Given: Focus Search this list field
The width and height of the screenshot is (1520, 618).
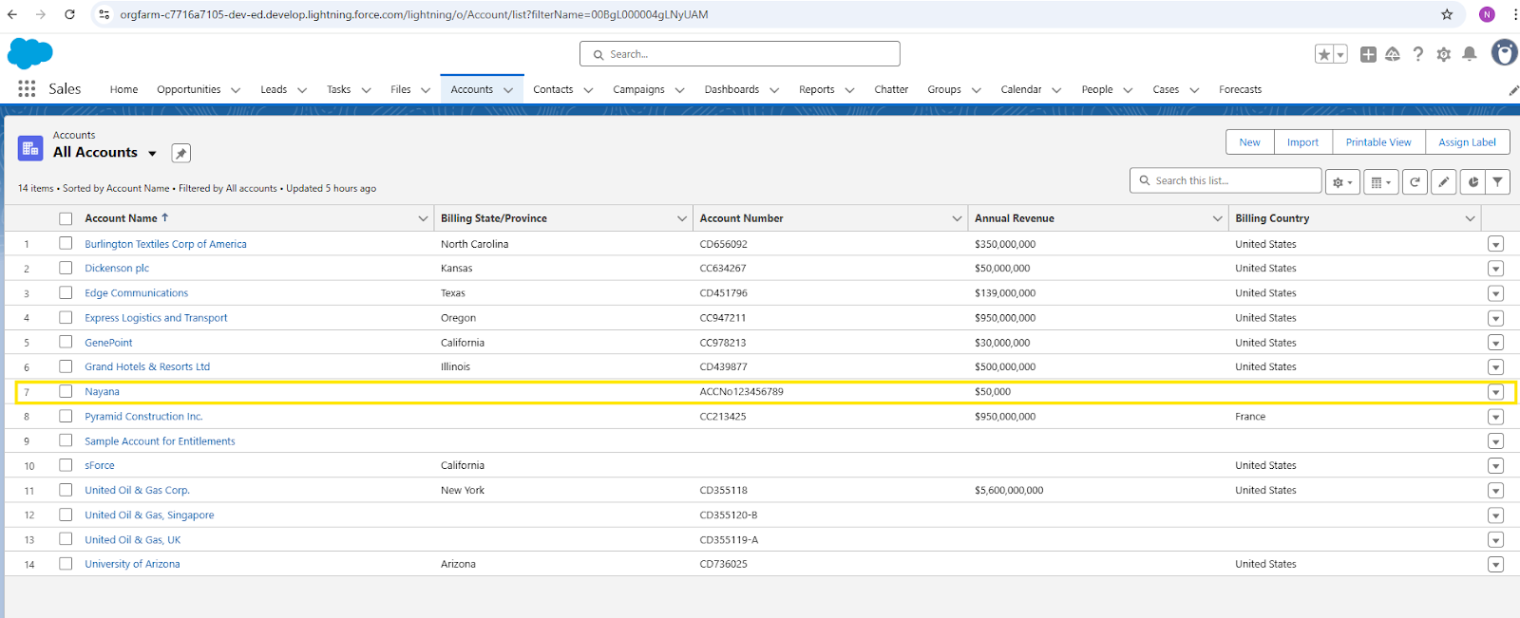Looking at the screenshot, I should pyautogui.click(x=1225, y=180).
